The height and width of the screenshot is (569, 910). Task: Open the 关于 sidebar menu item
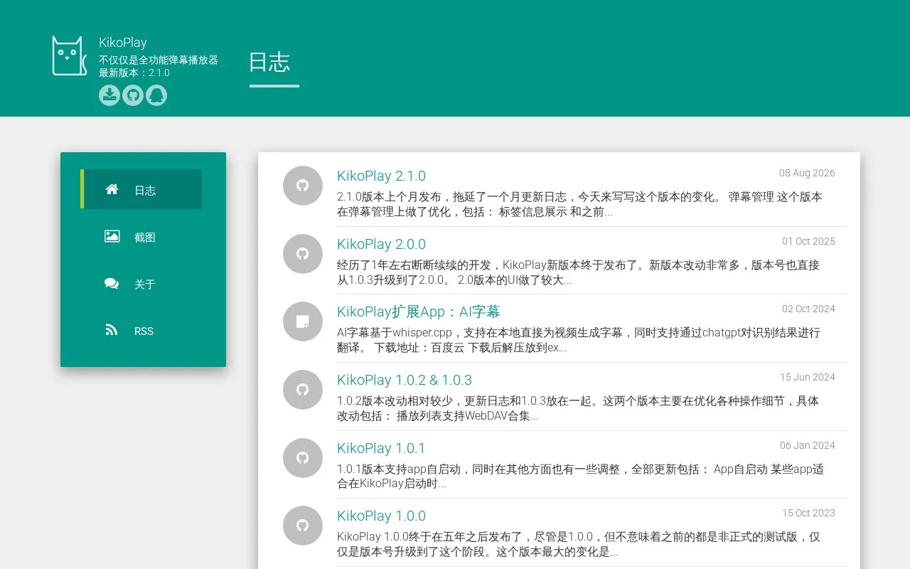click(x=141, y=283)
